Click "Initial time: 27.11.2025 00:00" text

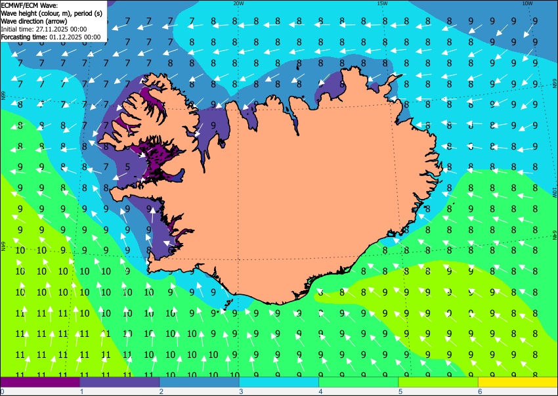(44, 29)
